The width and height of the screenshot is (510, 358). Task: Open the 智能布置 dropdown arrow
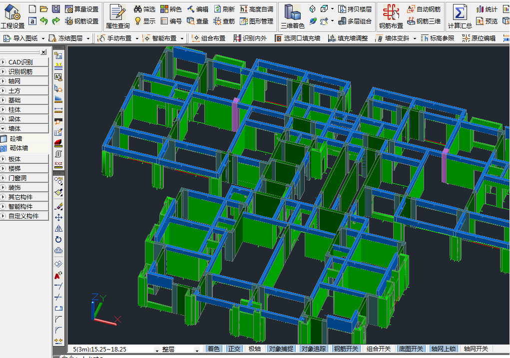pyautogui.click(x=182, y=38)
